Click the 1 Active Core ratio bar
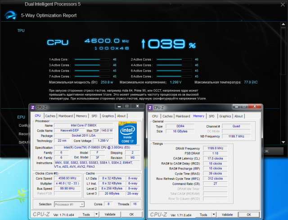The height and width of the screenshot is (220, 288). tap(92, 60)
